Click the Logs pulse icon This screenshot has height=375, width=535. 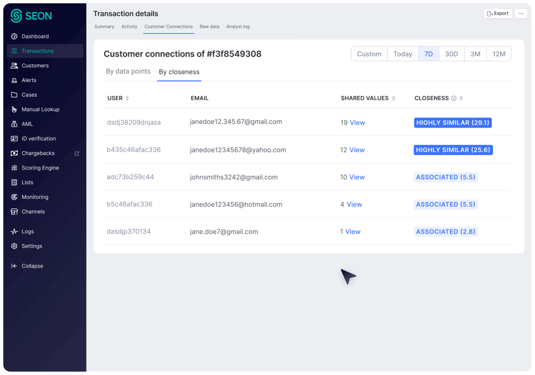[14, 231]
